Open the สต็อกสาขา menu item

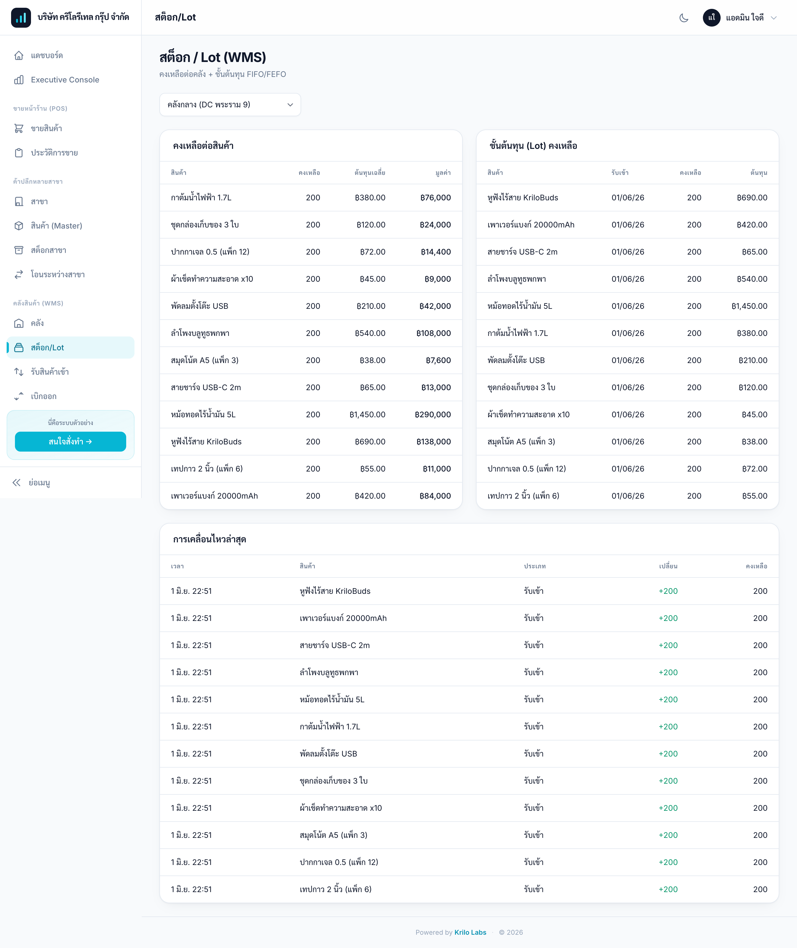[71, 250]
